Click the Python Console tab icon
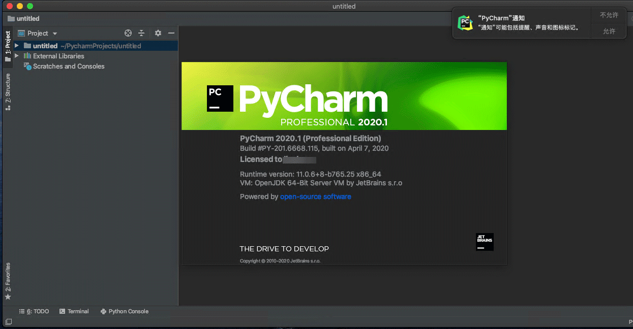The image size is (633, 329). (104, 311)
